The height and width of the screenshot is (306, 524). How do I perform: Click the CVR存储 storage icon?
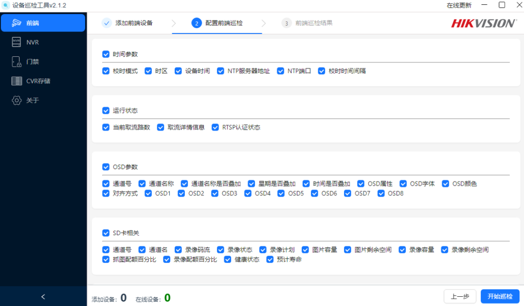click(x=16, y=81)
